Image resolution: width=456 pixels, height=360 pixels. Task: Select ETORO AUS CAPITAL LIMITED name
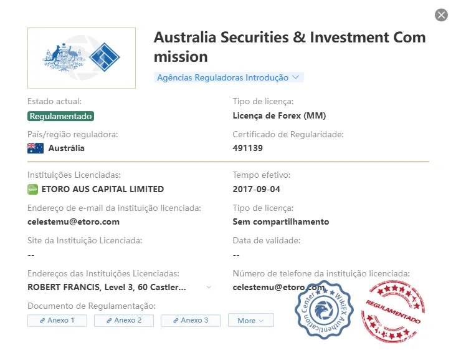click(103, 189)
